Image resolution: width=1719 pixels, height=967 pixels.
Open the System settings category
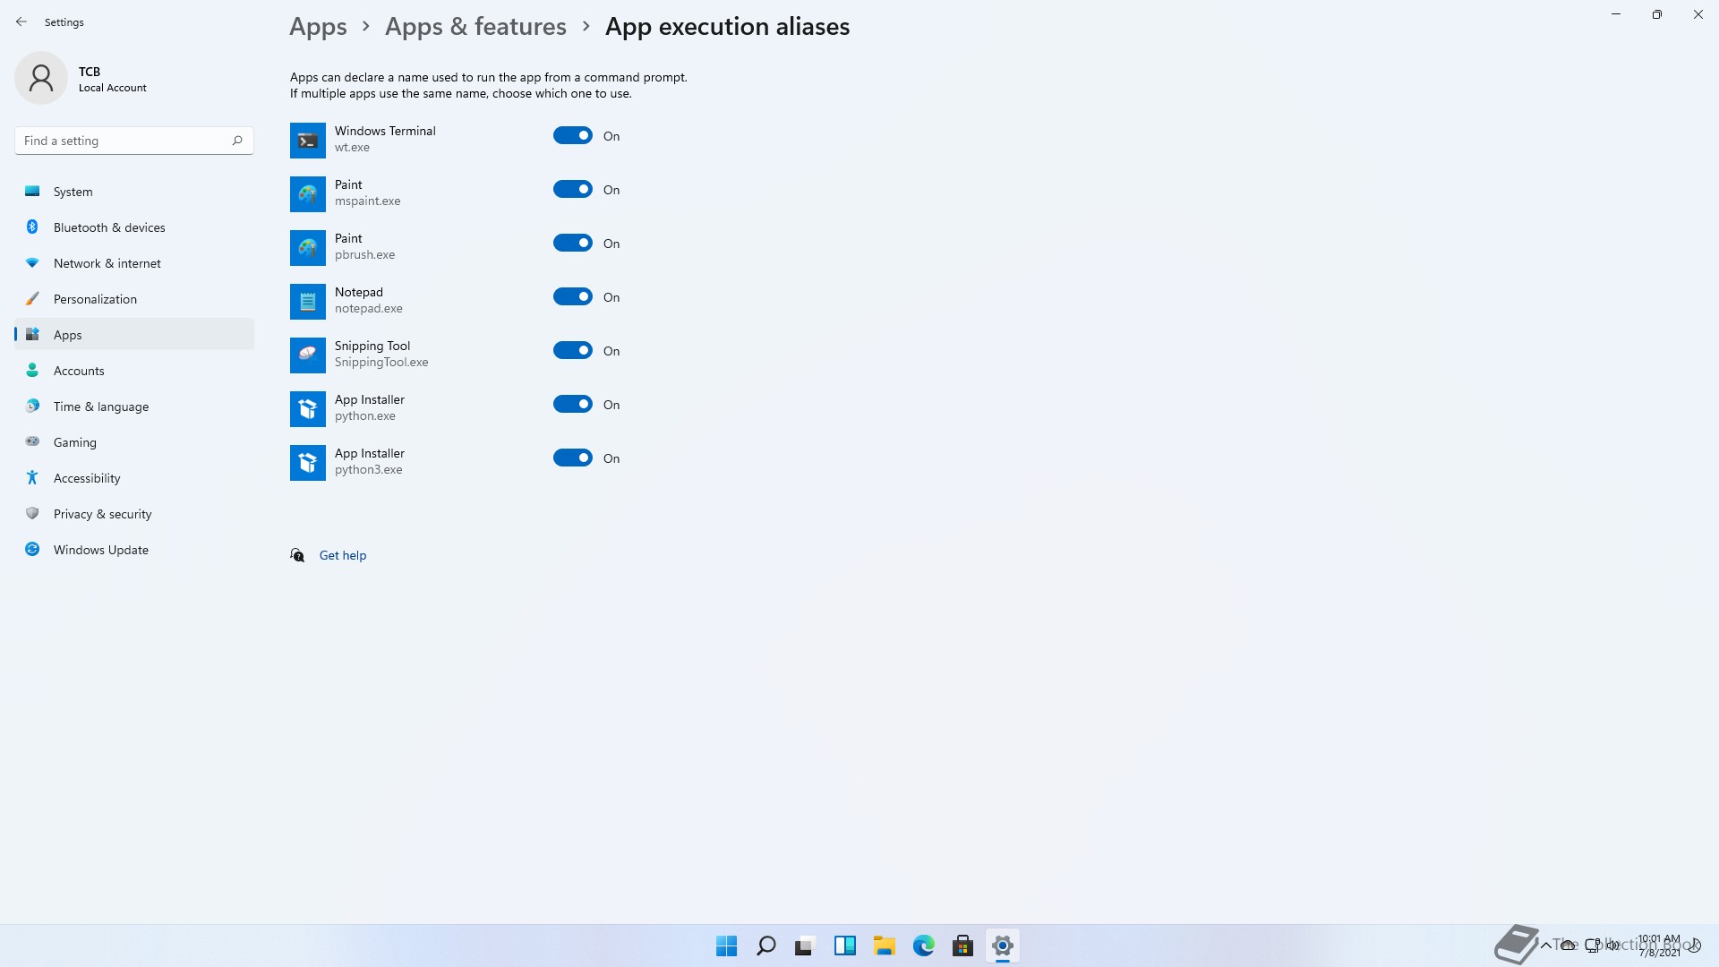click(x=134, y=191)
